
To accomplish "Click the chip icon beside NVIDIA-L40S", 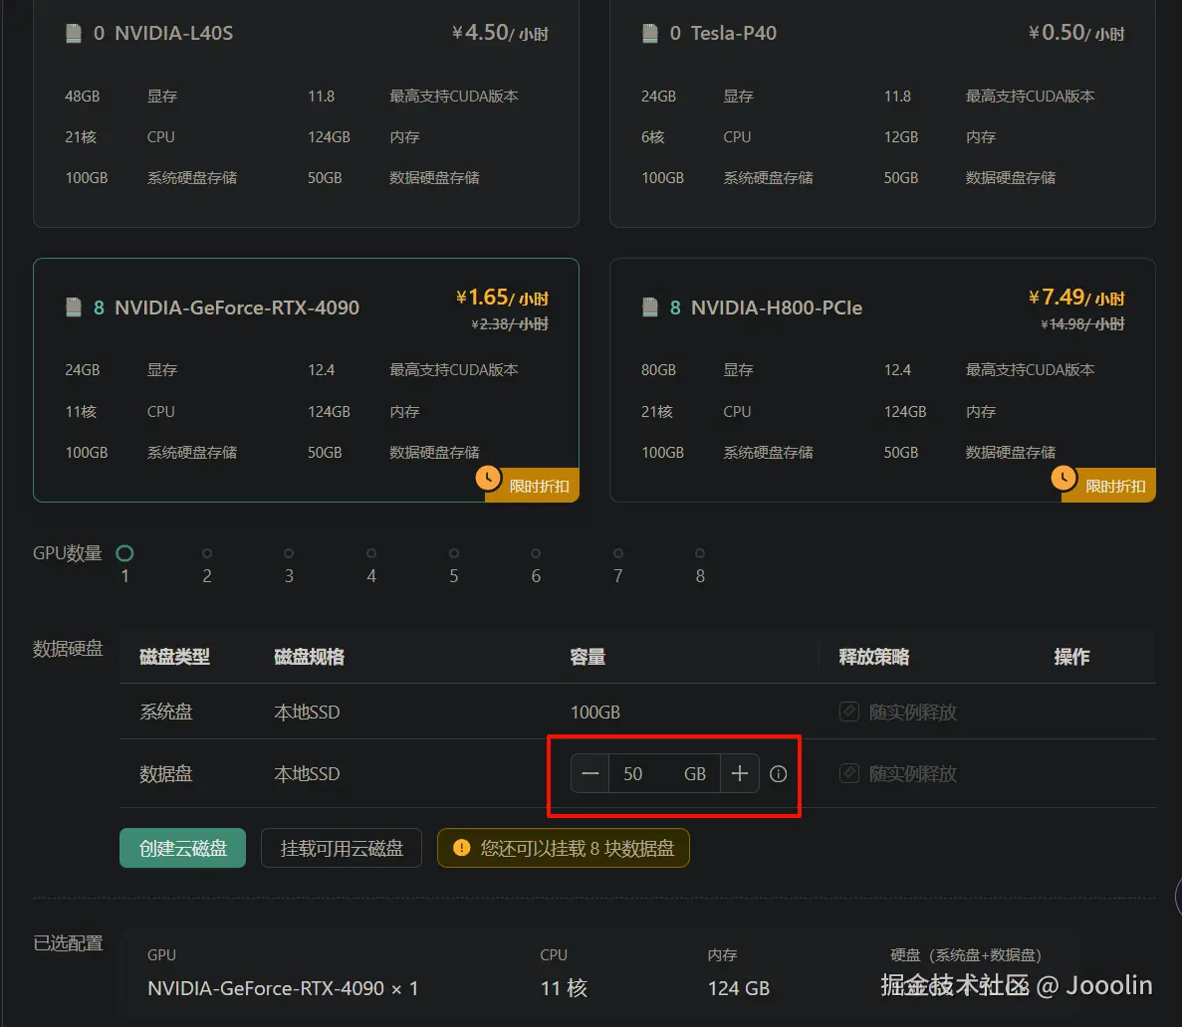I will [x=74, y=33].
